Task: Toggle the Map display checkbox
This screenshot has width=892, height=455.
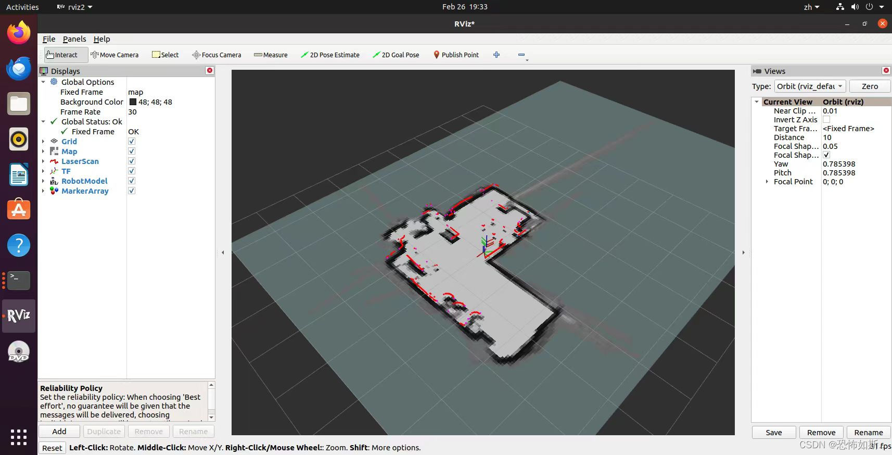Action: (x=132, y=151)
